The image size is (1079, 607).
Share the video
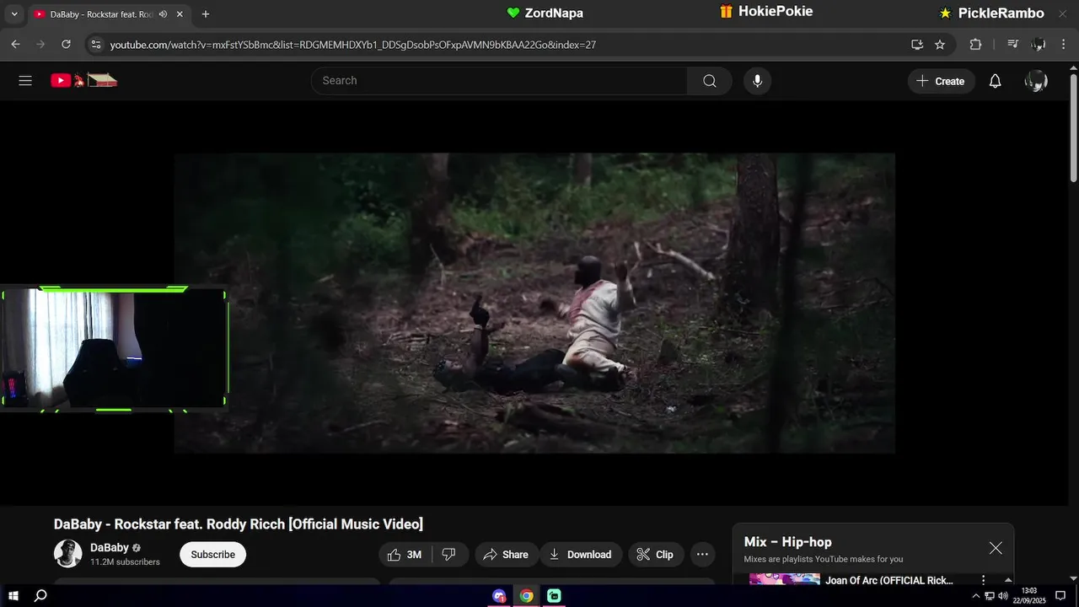coord(506,555)
